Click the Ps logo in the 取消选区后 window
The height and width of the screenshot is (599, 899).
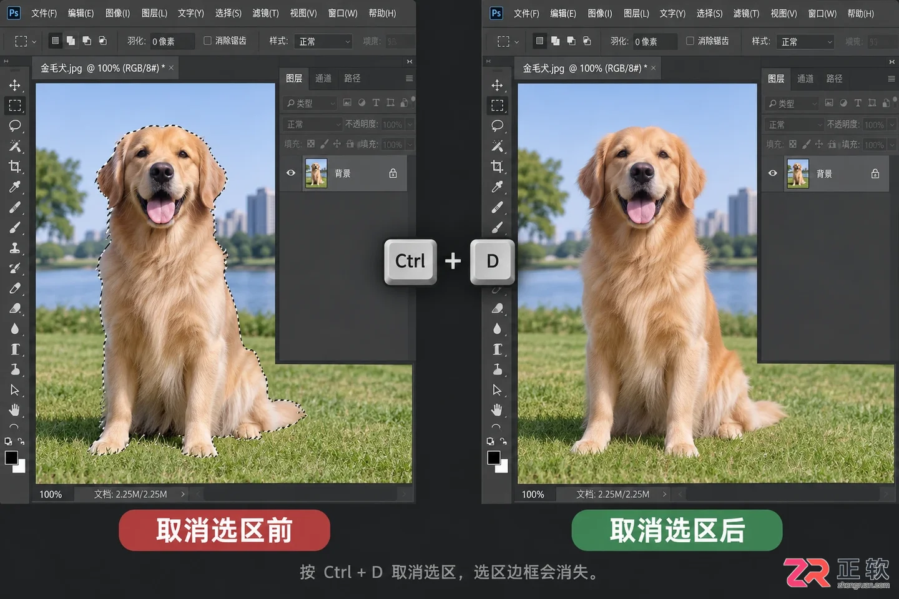[x=496, y=13]
